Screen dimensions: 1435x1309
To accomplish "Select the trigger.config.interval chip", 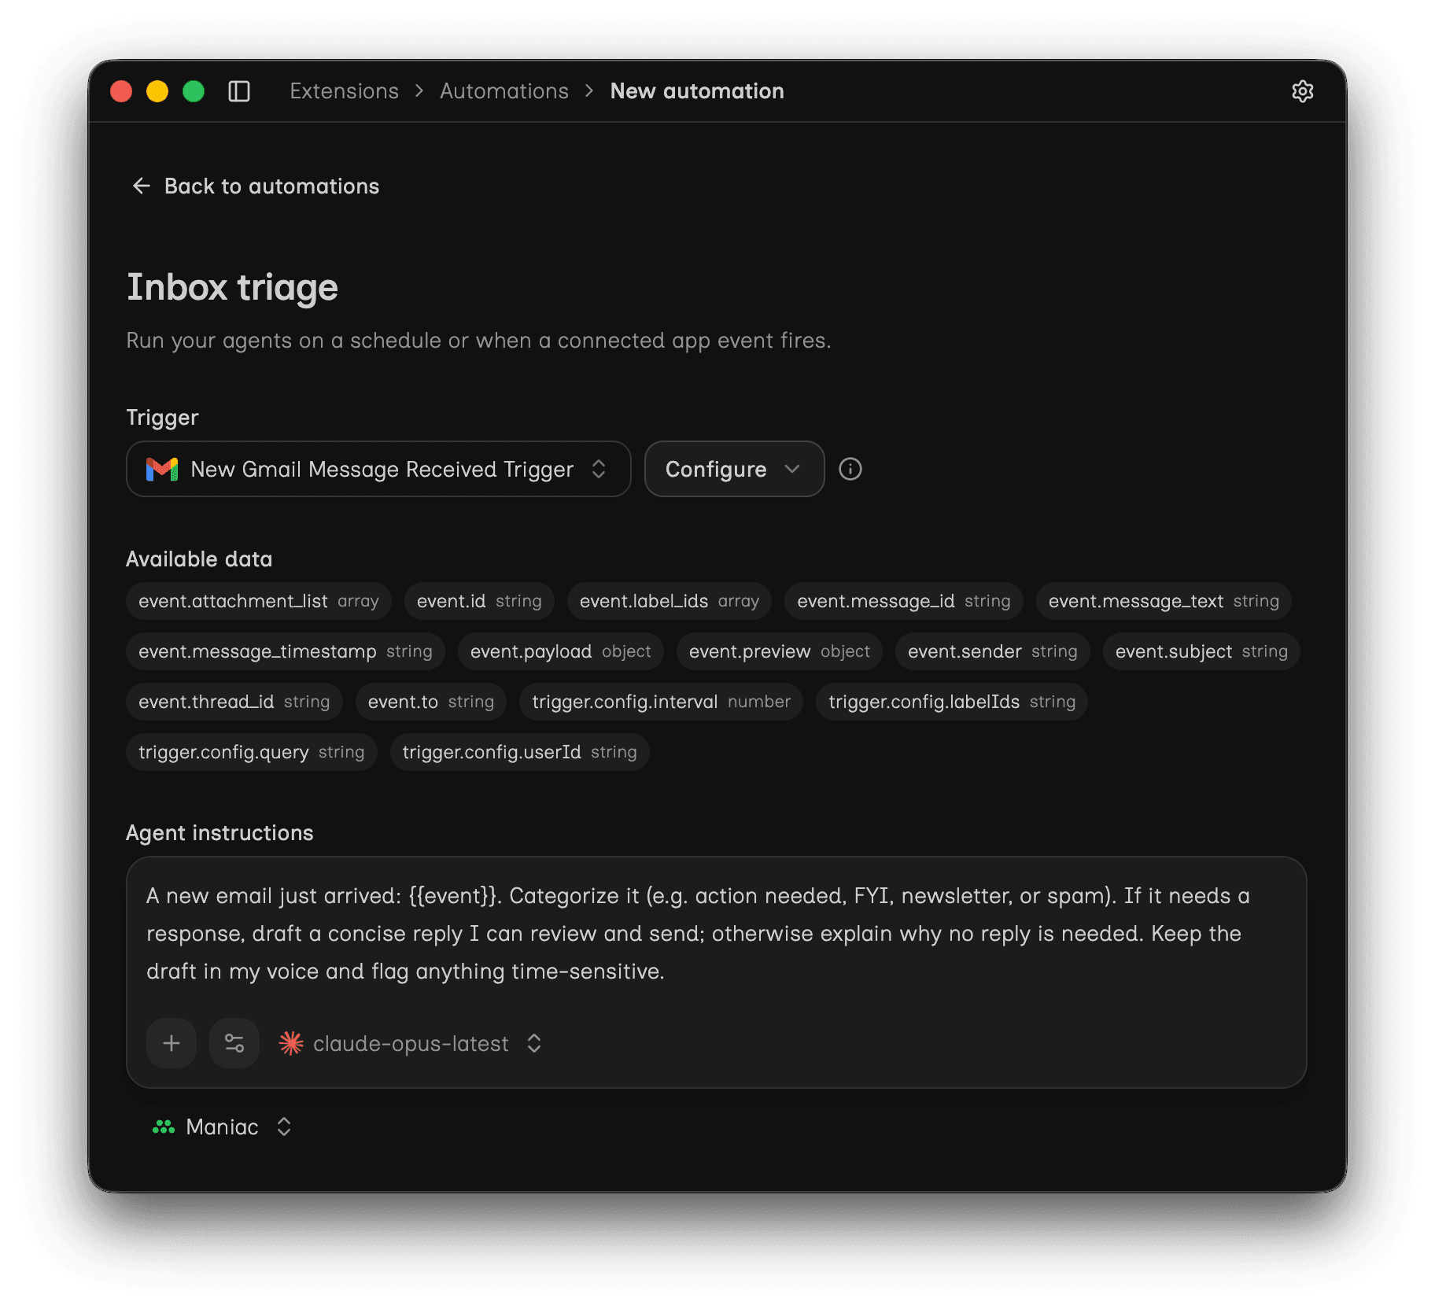I will pos(661,702).
